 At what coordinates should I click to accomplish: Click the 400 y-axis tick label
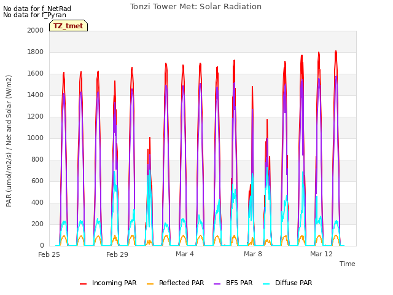coord(37,202)
